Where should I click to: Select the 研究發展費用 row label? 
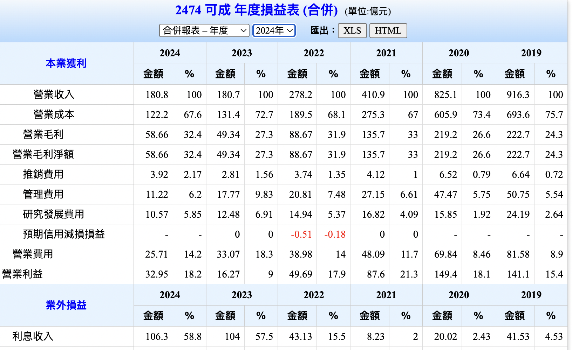pyautogui.click(x=54, y=214)
